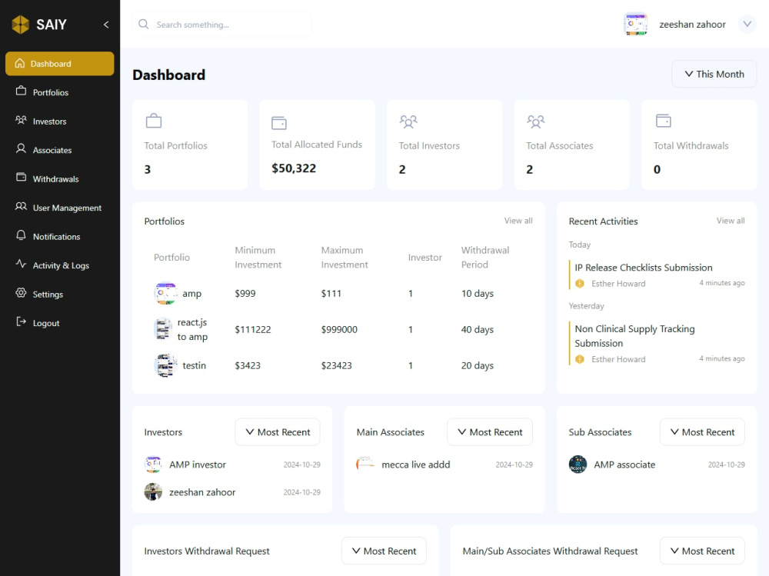Collapse the sidebar with the arrow
The height and width of the screenshot is (576, 769).
click(x=106, y=25)
